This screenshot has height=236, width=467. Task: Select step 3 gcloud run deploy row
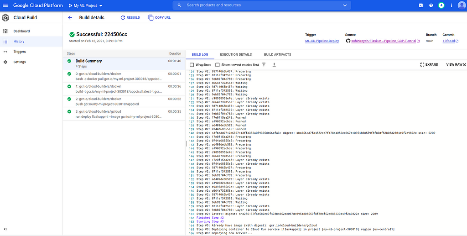pyautogui.click(x=124, y=114)
